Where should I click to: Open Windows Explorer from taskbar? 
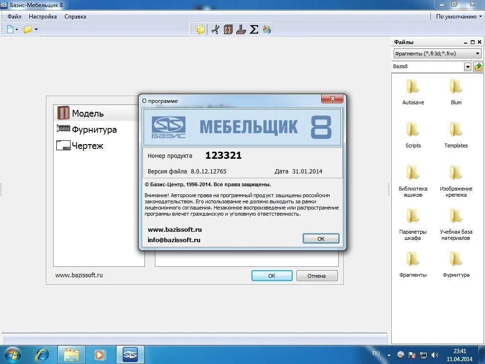point(71,355)
